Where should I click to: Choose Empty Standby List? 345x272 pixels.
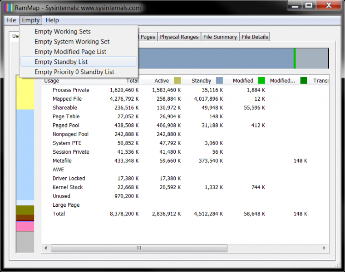tap(79, 62)
